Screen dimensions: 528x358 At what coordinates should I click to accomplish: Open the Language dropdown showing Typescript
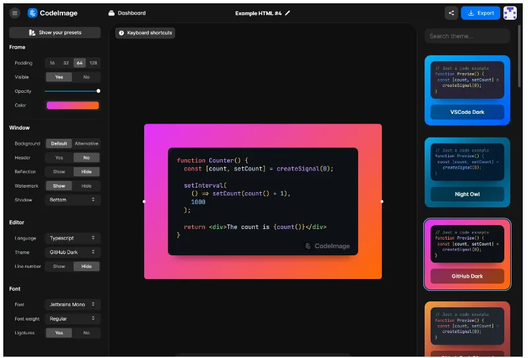click(72, 238)
